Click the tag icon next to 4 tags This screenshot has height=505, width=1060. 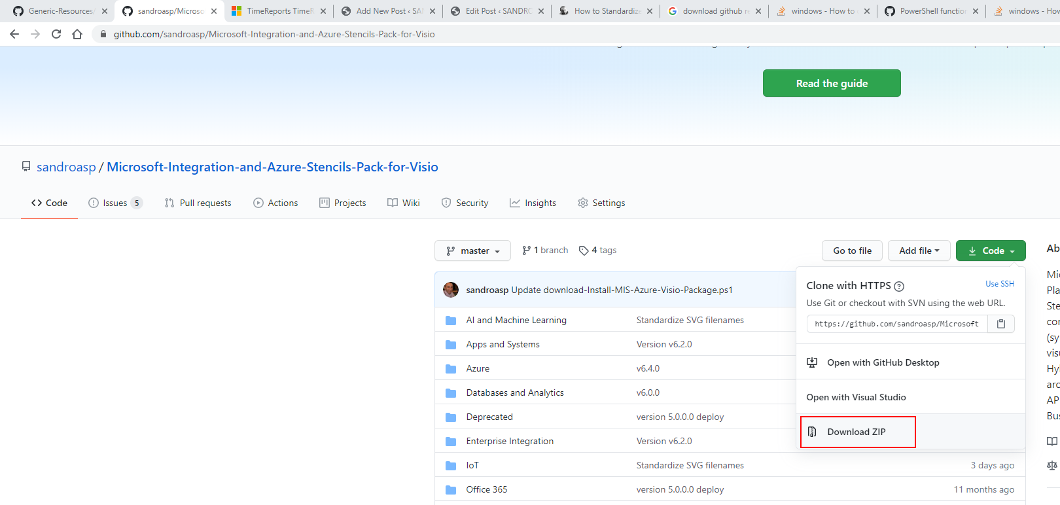(584, 251)
